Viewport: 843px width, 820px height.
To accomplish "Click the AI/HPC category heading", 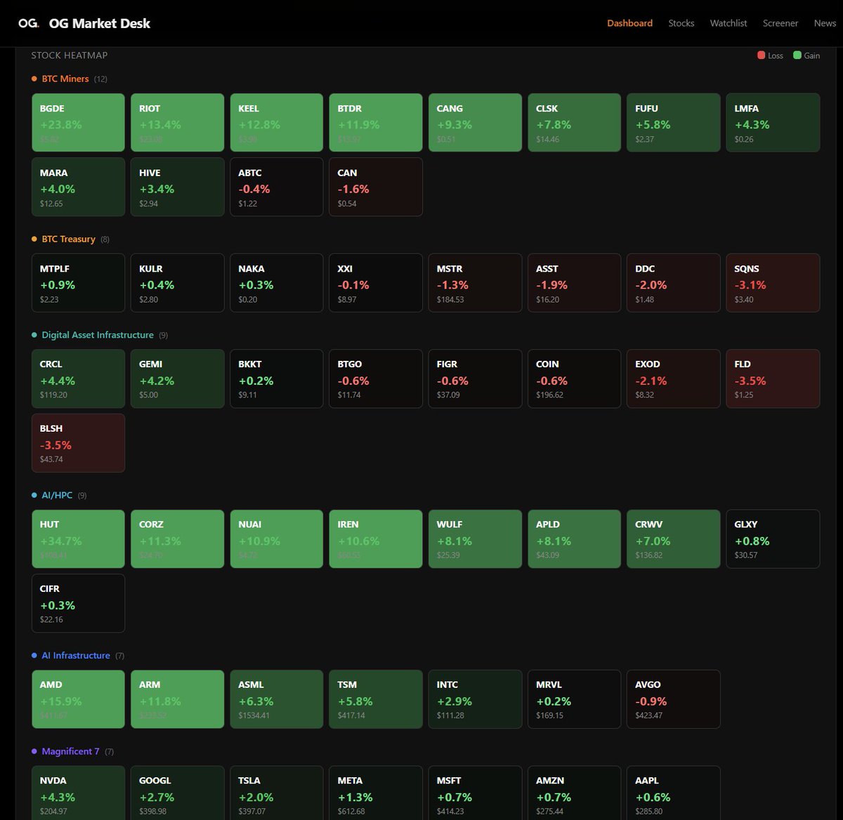I will [57, 495].
